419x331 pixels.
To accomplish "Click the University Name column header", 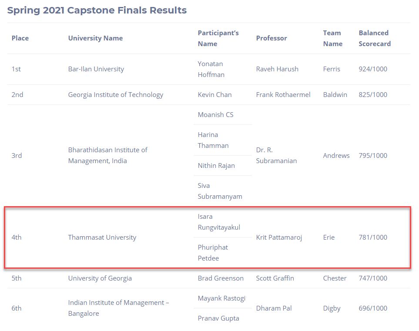I will (95, 38).
